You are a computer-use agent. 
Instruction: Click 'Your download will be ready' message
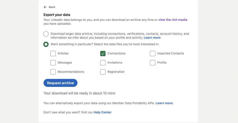coord(79,93)
